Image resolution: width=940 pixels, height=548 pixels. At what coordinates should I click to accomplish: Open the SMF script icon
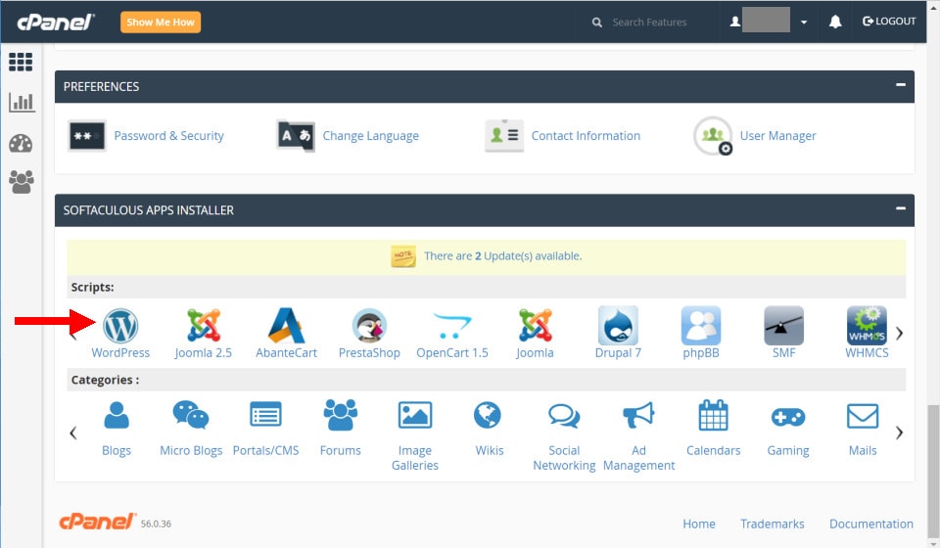783,326
